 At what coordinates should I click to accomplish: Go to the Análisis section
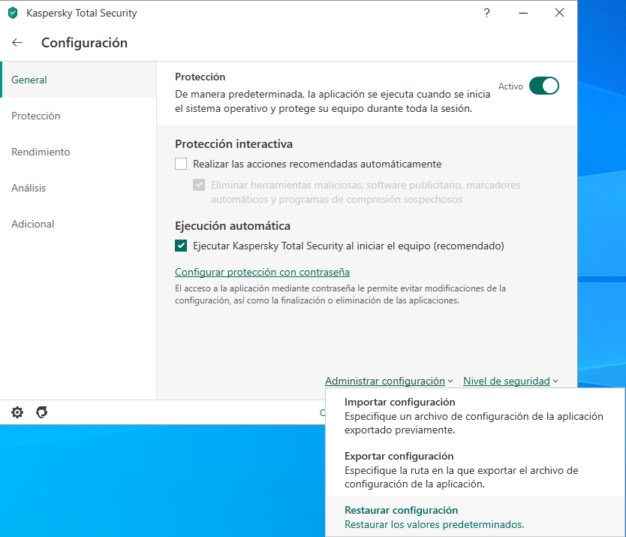(x=79, y=188)
